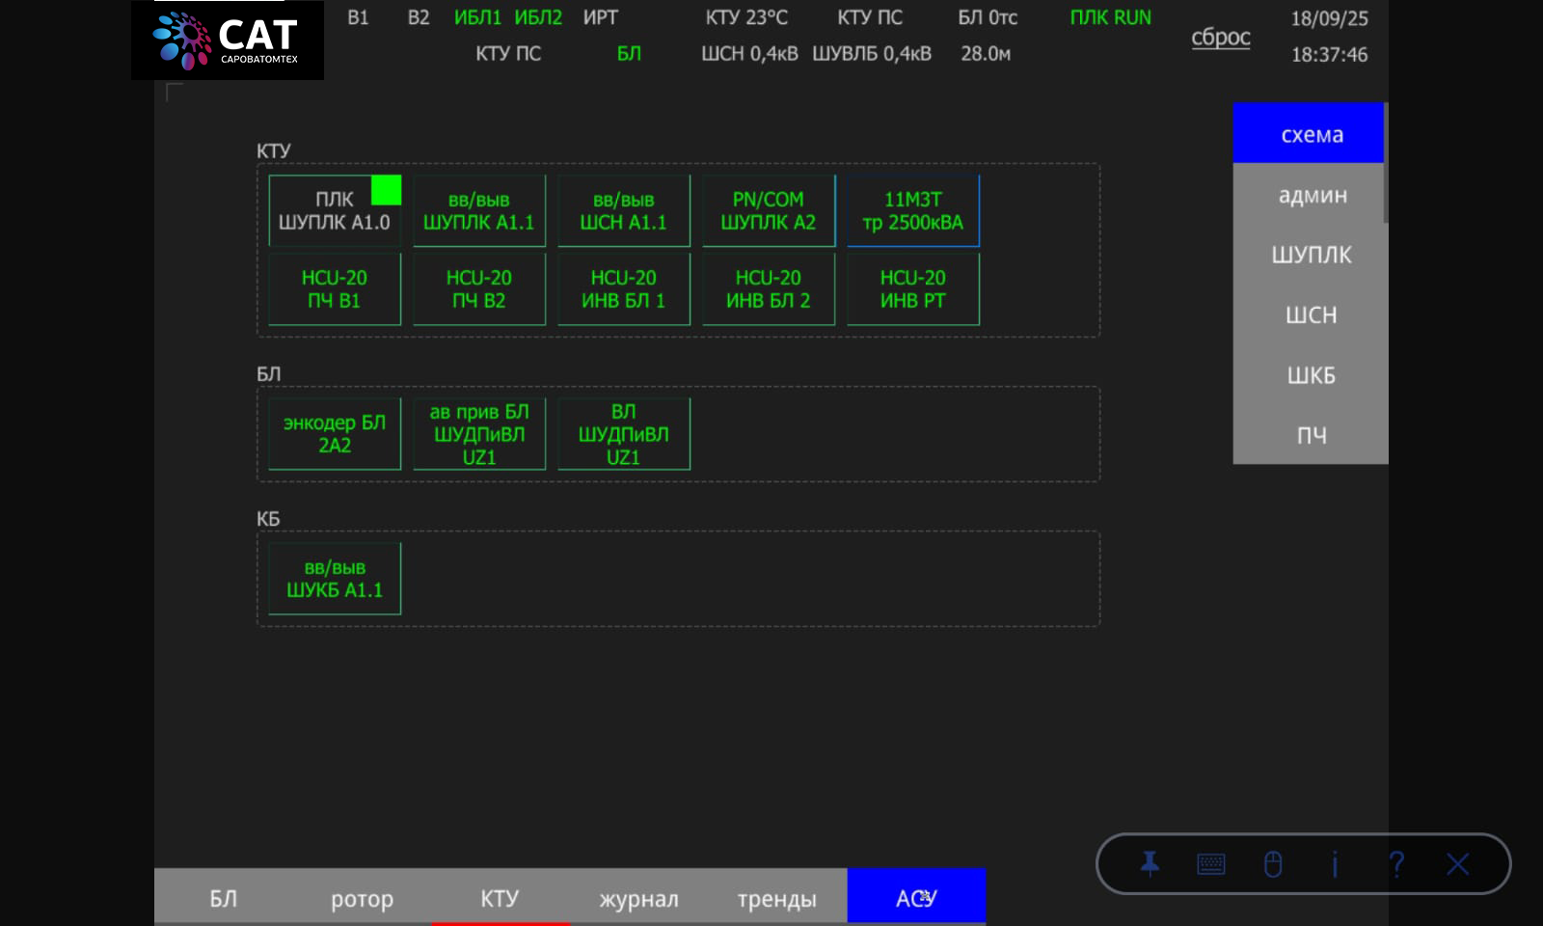
Task: Open the HCU-20 ПЧ В1 tile
Action: coord(335,288)
